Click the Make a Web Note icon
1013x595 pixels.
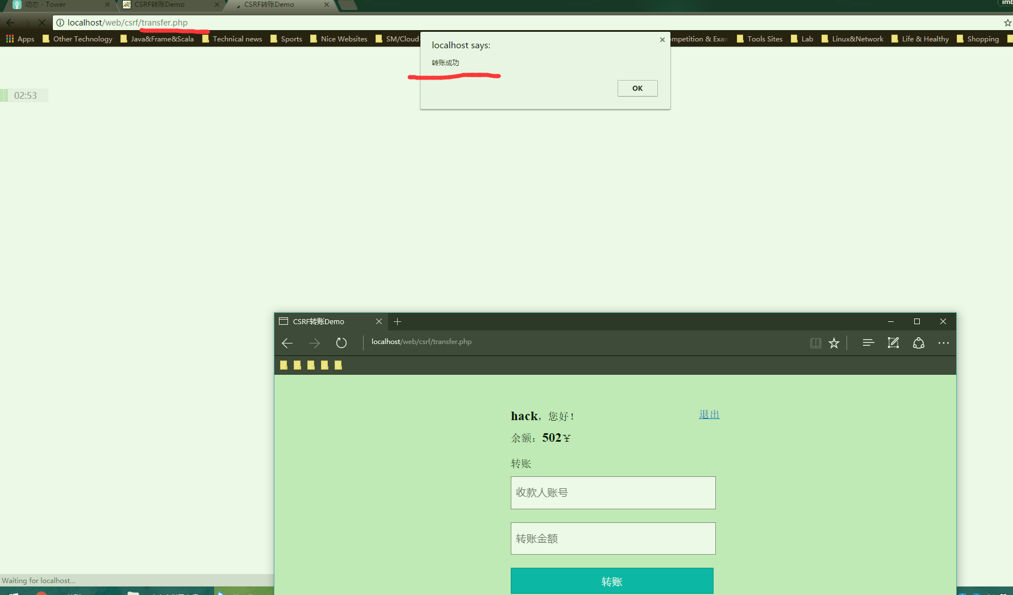(893, 343)
